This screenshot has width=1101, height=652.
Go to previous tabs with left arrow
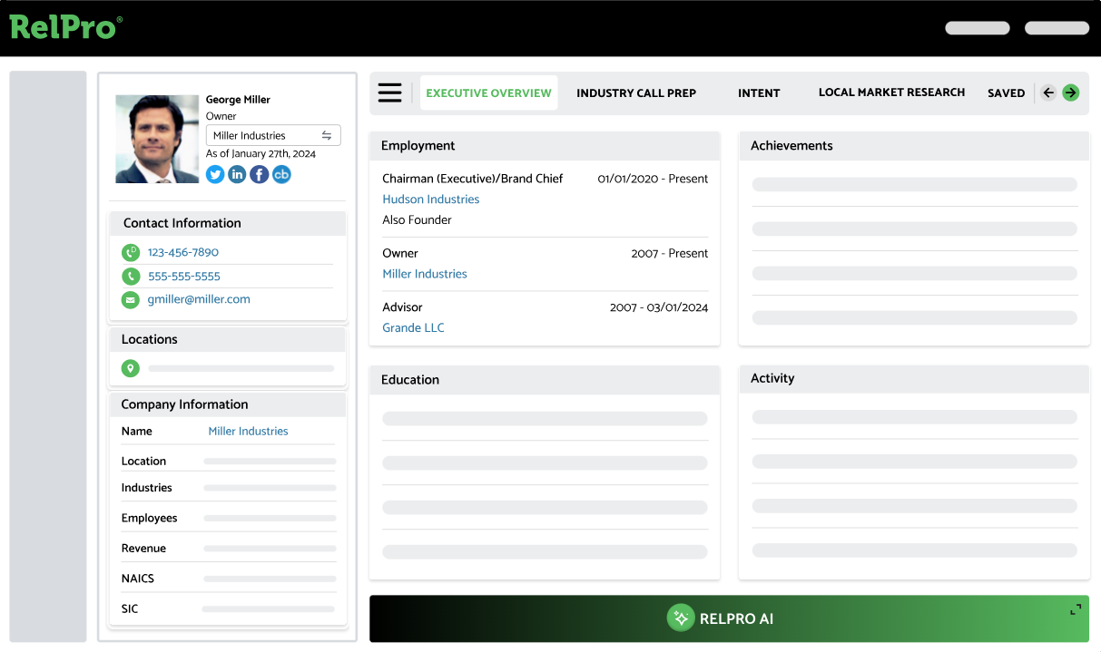pyautogui.click(x=1048, y=92)
